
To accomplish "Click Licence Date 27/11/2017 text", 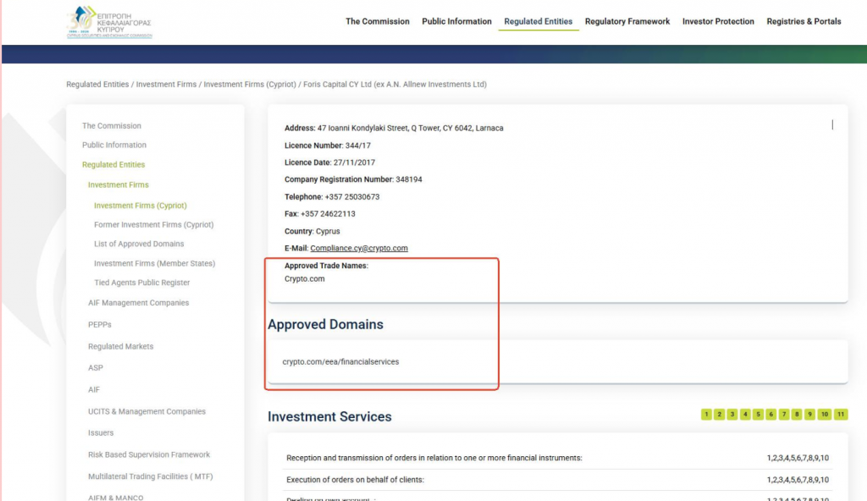I will [329, 162].
